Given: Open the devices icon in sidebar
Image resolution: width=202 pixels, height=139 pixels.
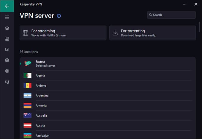Looking at the screenshot, I should tap(7, 49).
